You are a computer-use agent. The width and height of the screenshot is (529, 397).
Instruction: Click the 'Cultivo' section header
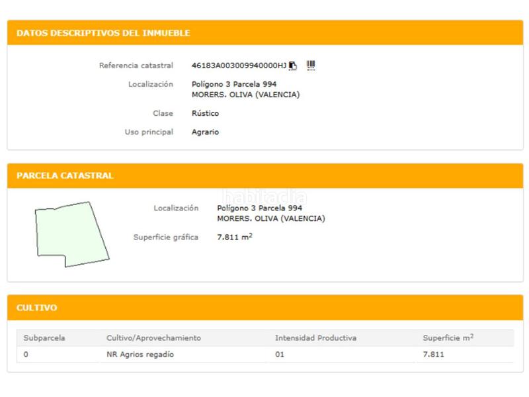click(x=37, y=308)
